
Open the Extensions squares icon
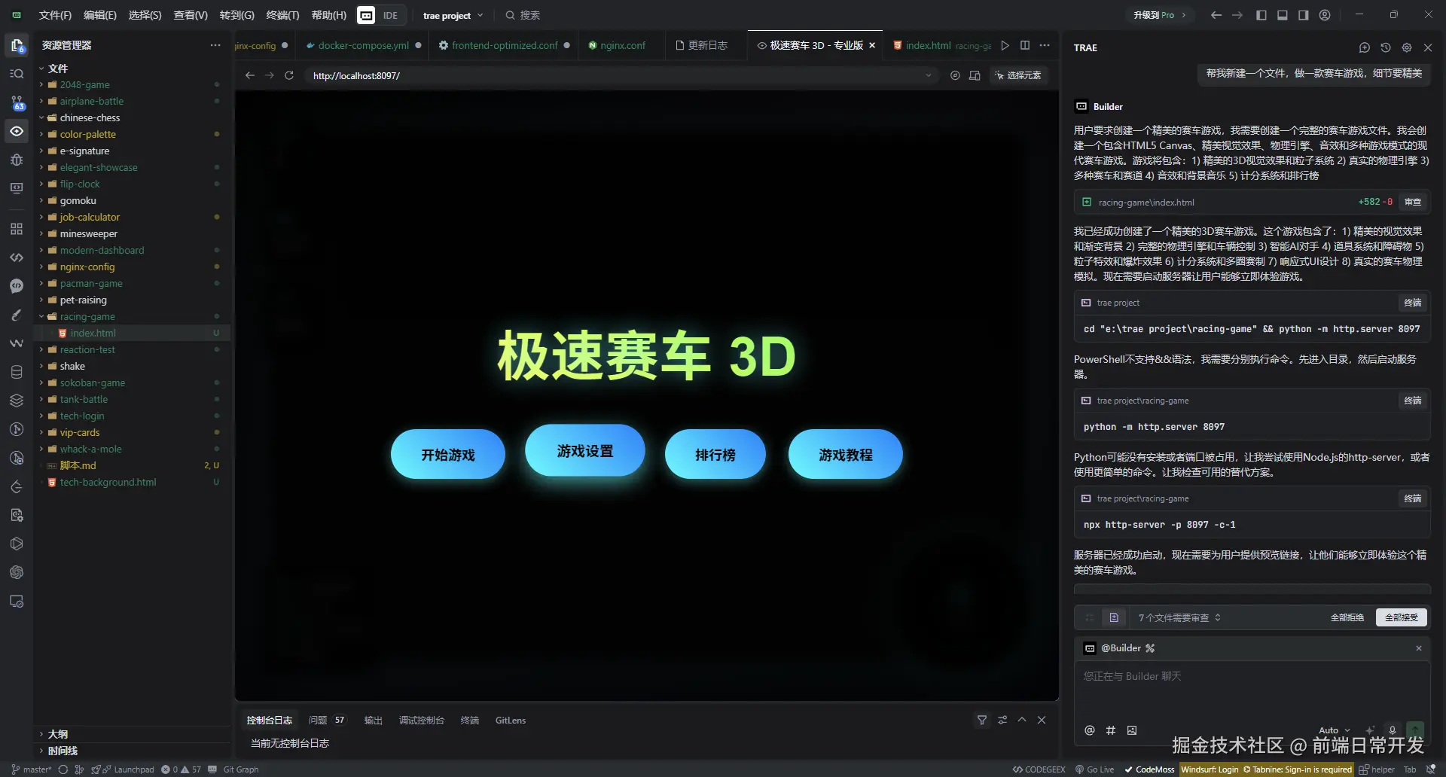click(x=17, y=229)
